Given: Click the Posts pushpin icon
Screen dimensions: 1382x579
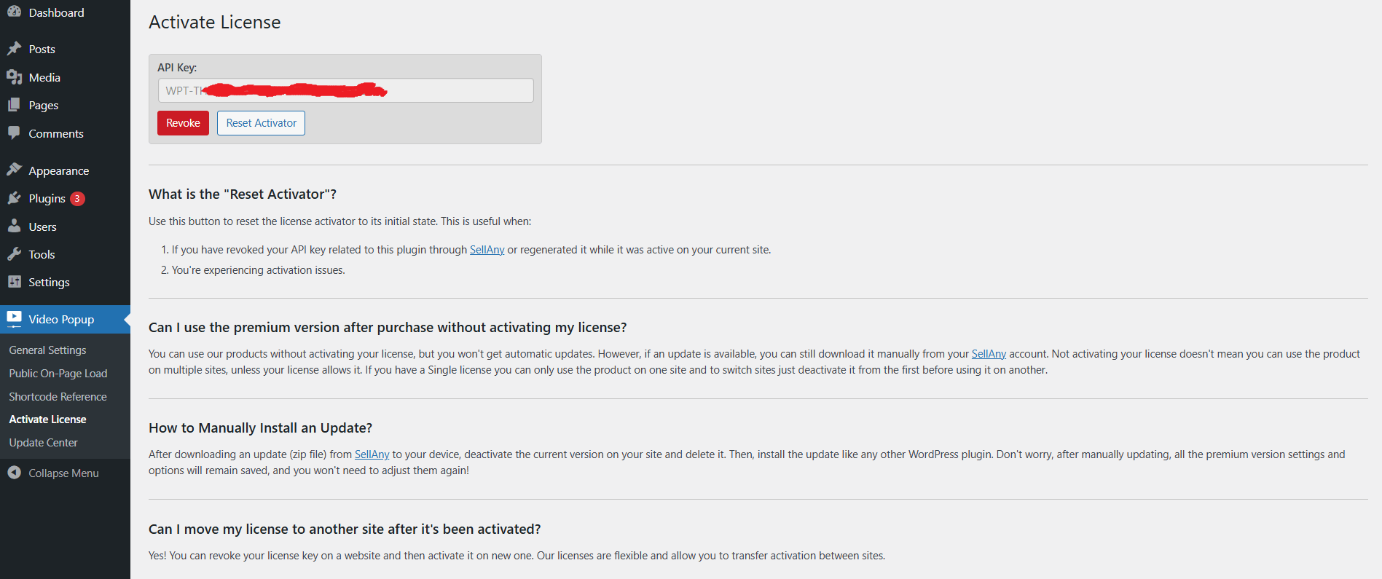Looking at the screenshot, I should [x=14, y=49].
